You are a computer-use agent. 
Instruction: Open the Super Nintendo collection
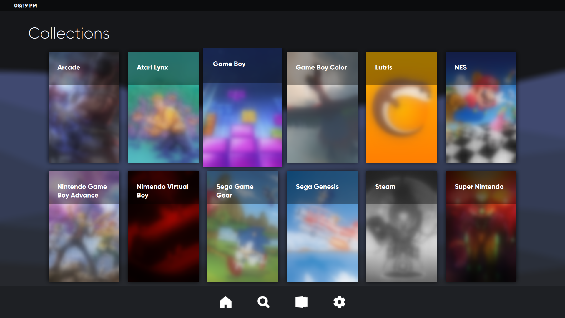(x=481, y=226)
